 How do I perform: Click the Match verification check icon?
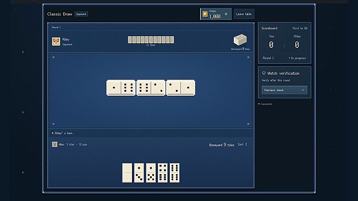[264, 73]
